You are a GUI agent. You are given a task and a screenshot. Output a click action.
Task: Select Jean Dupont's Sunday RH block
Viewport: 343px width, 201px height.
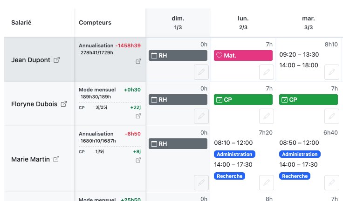[x=178, y=56]
